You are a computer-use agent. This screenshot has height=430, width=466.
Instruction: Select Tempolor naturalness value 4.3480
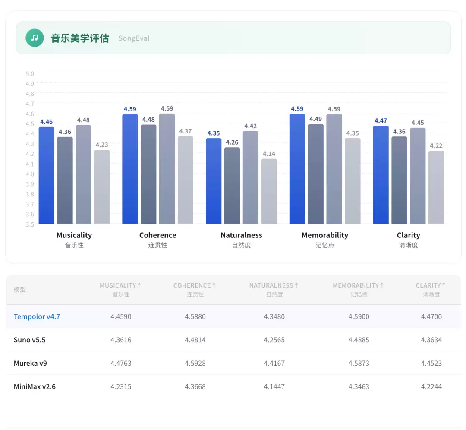click(274, 317)
